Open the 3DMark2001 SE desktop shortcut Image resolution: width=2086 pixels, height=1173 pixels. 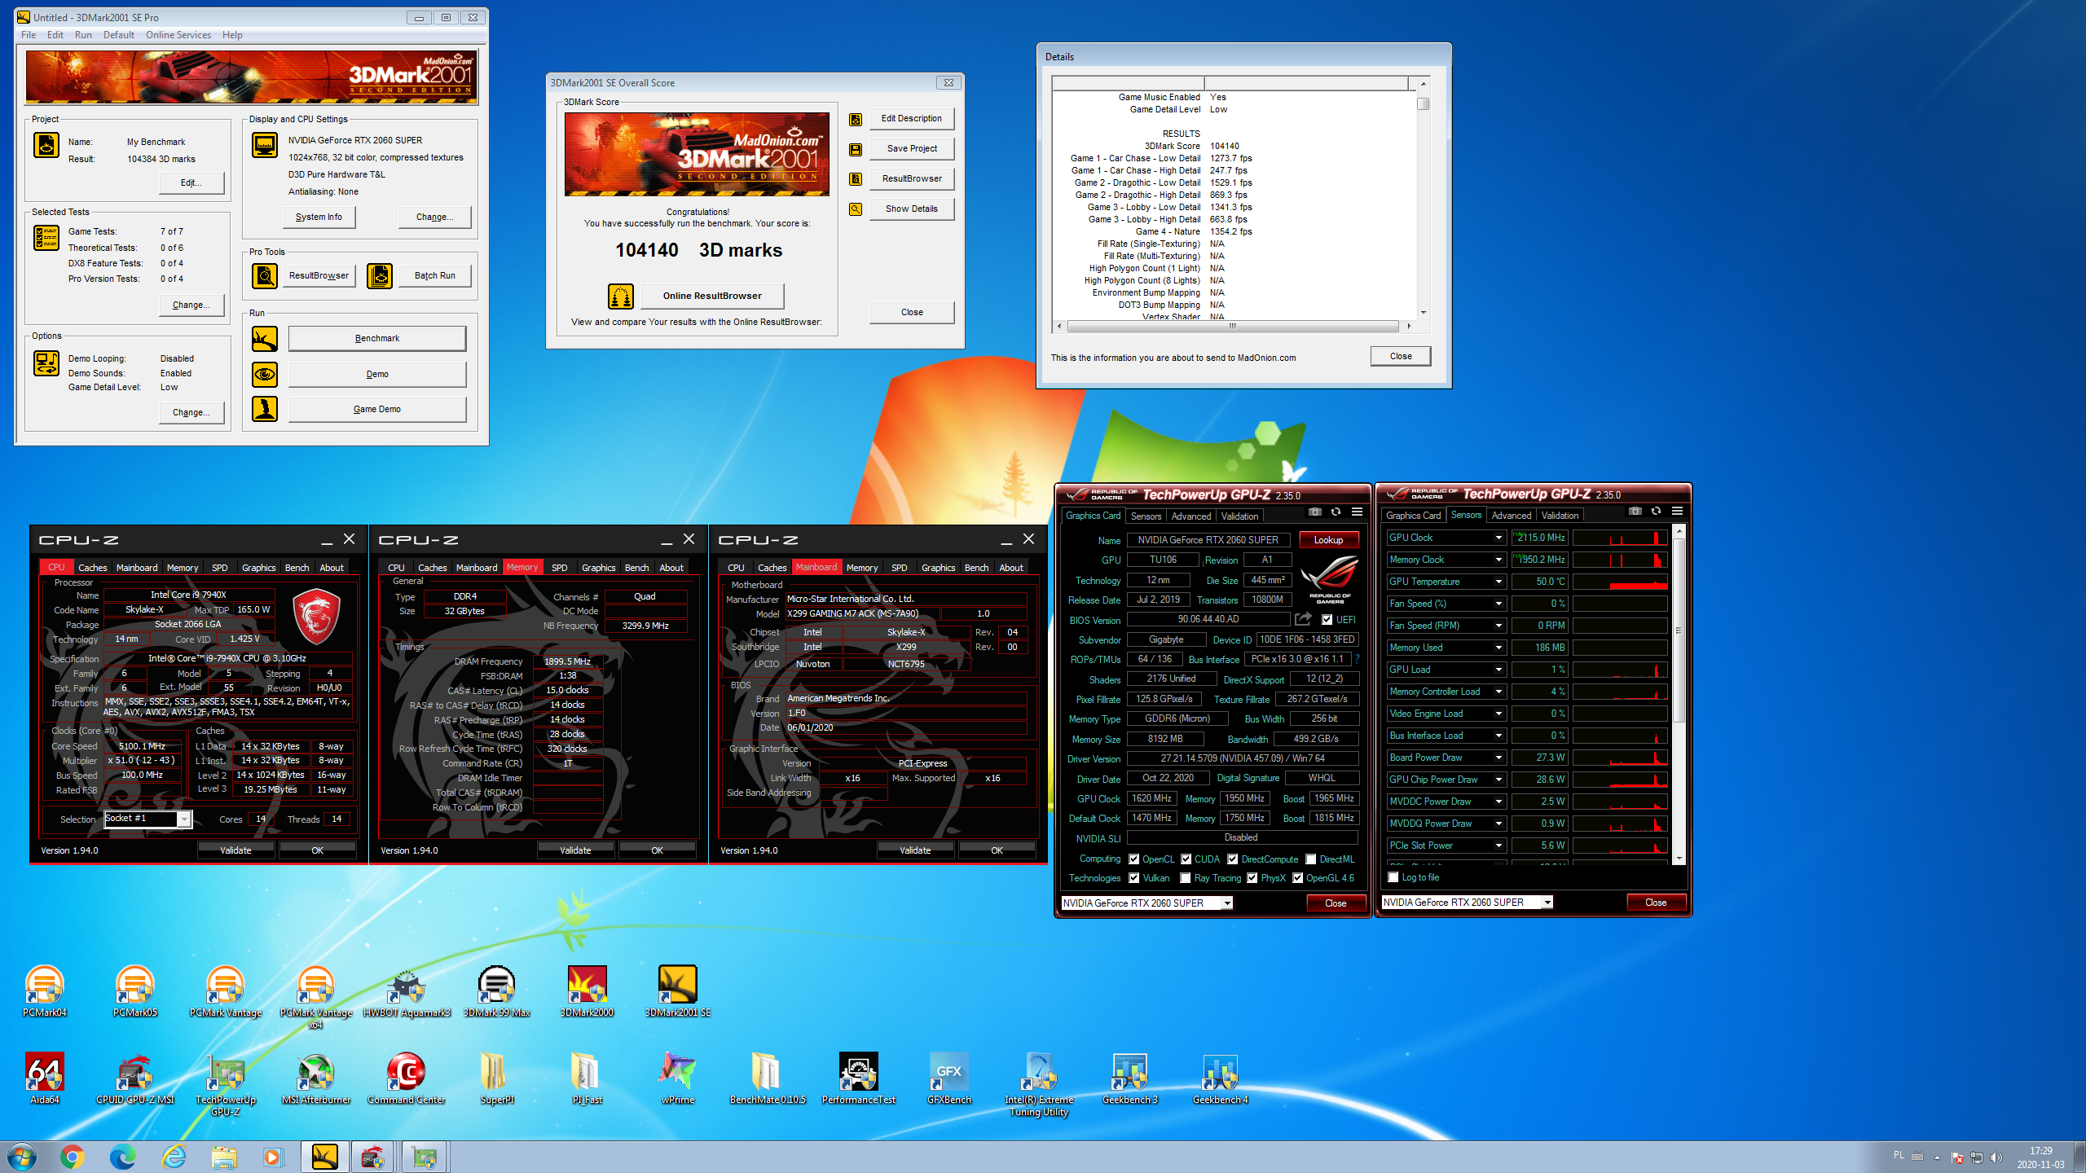pyautogui.click(x=677, y=991)
